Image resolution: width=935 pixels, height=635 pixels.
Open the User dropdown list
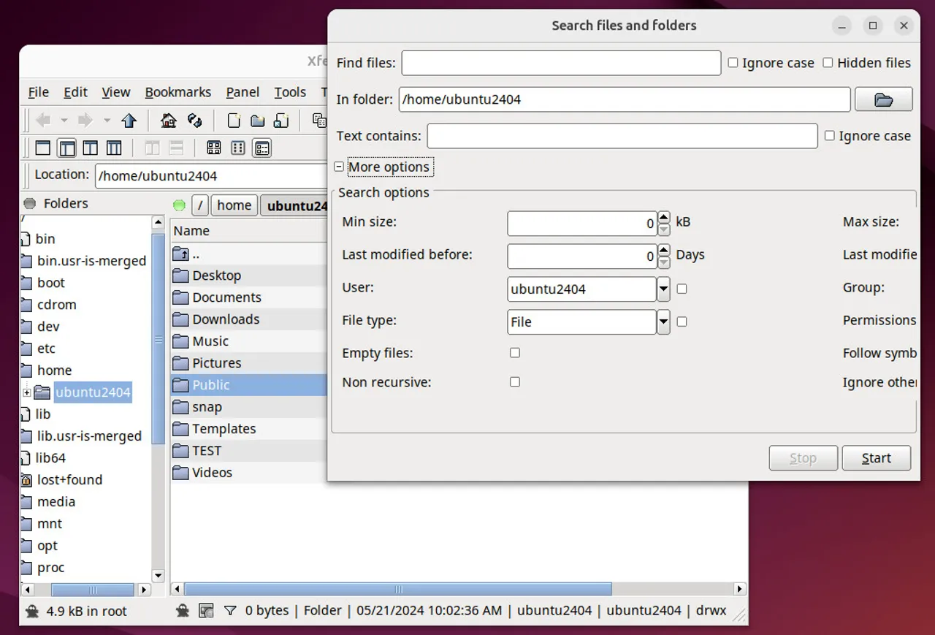coord(663,289)
